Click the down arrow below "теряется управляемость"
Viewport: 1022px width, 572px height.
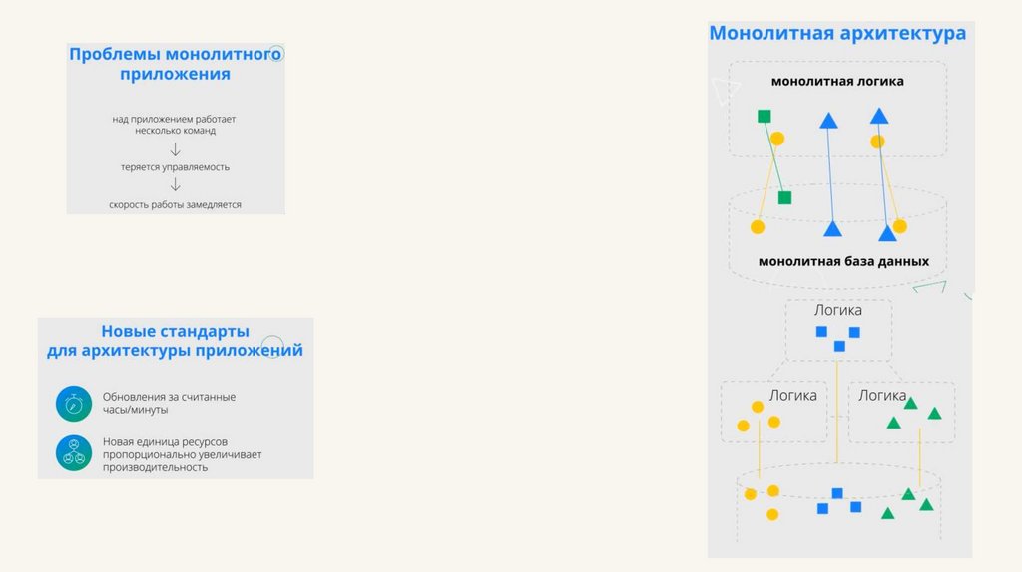coord(176,185)
